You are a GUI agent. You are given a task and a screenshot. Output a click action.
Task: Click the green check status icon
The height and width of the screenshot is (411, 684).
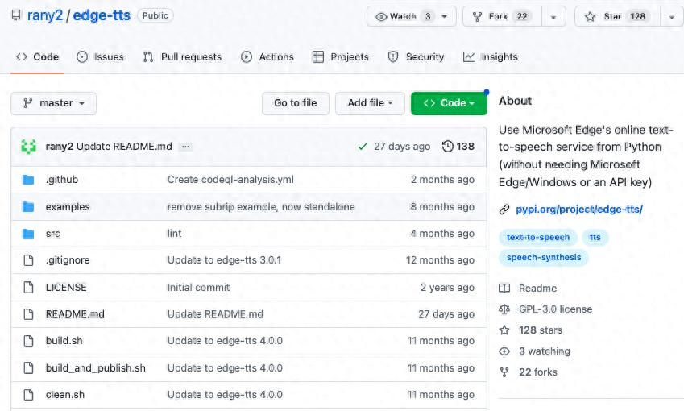tap(362, 147)
